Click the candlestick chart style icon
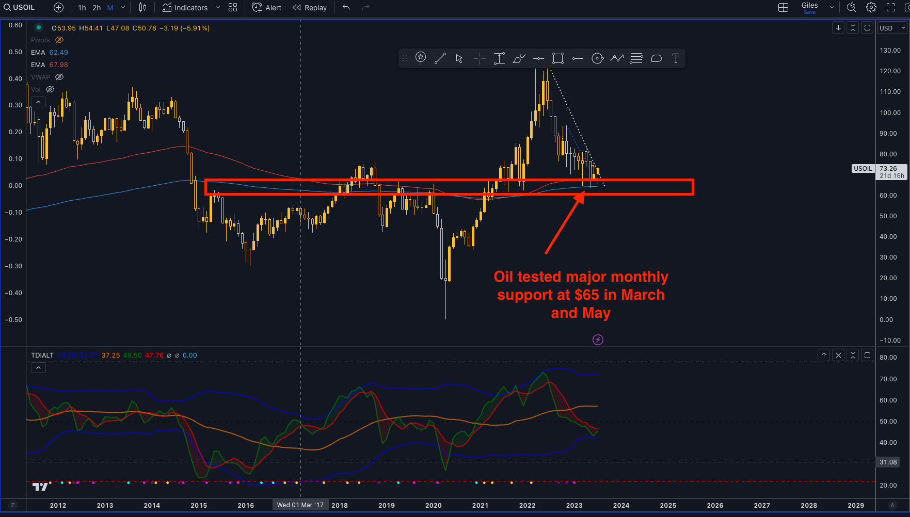 pos(142,7)
